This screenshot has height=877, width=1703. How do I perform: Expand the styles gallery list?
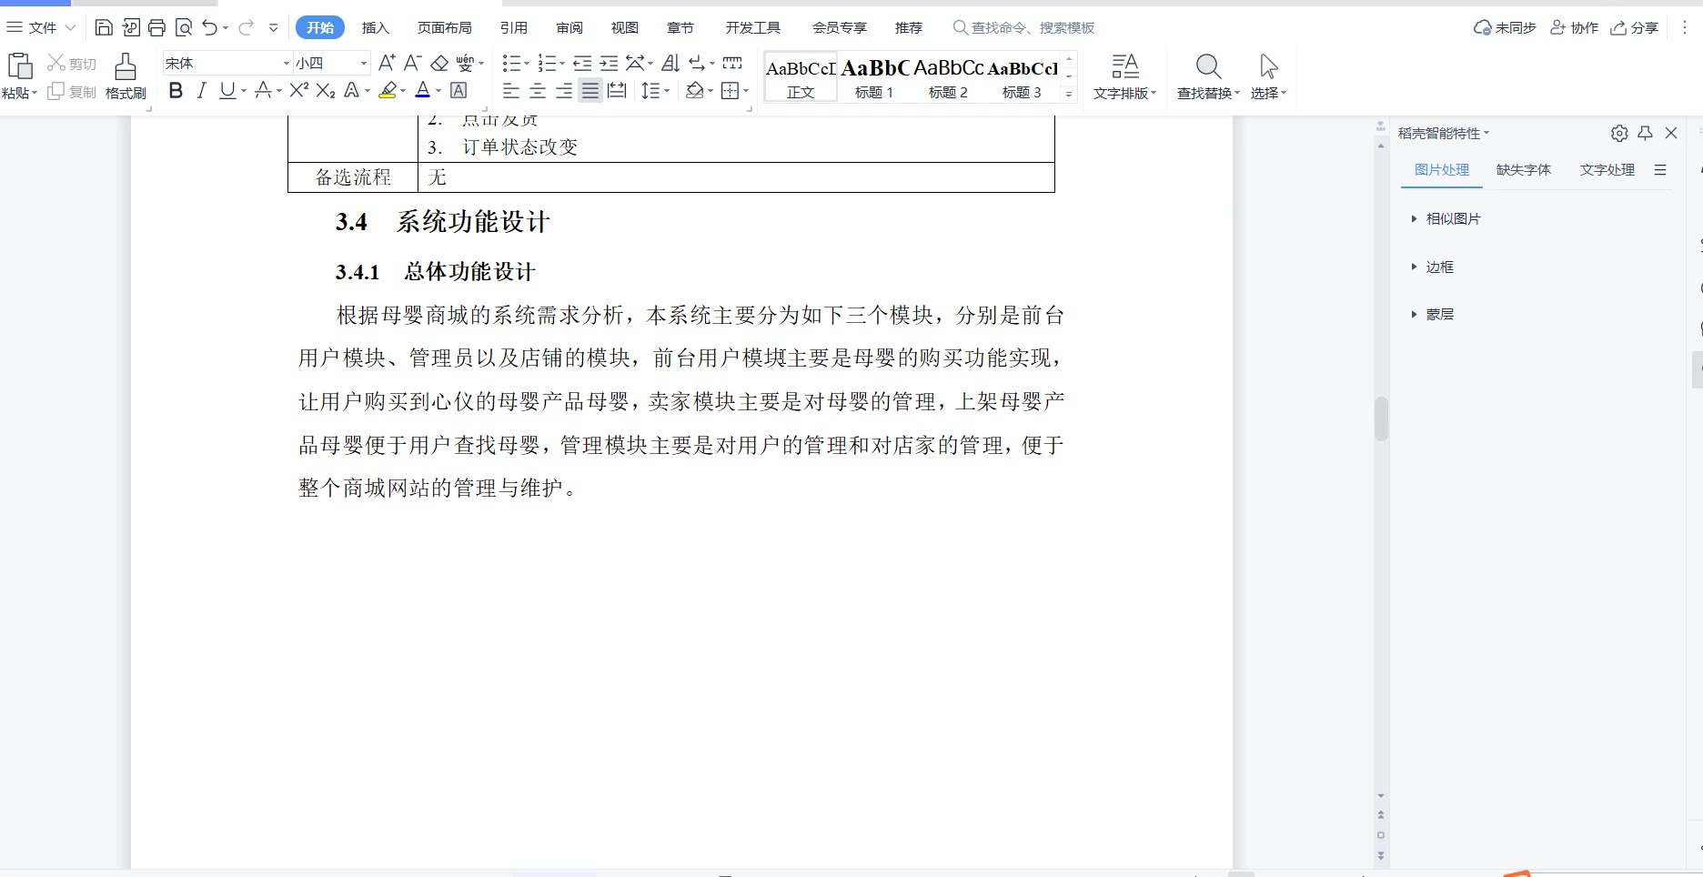pos(1069,94)
